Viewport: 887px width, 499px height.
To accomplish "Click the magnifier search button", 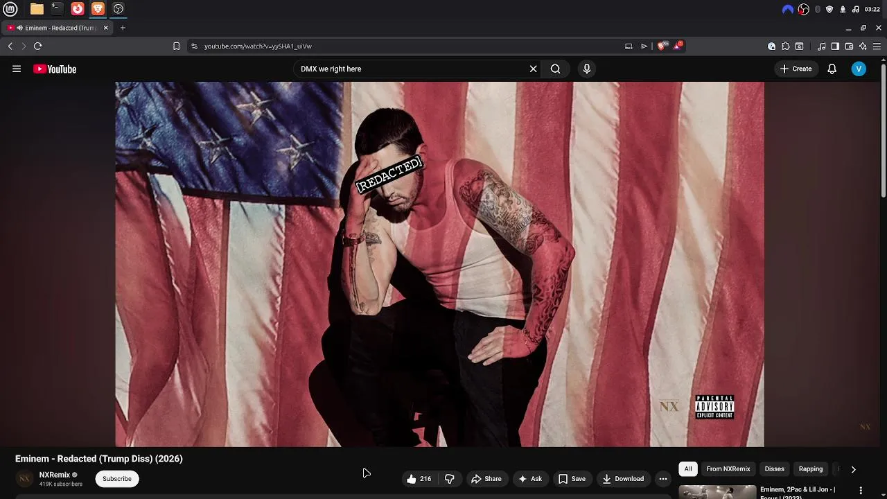I will pos(555,69).
